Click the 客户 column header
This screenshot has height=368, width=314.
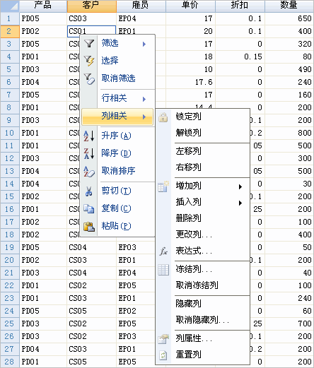point(92,6)
